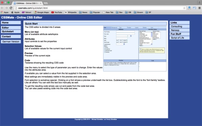Image resolution: width=202 pixels, height=126 pixels.
Task: Click the CSS editor screenshot thumbnail
Action: point(135,49)
